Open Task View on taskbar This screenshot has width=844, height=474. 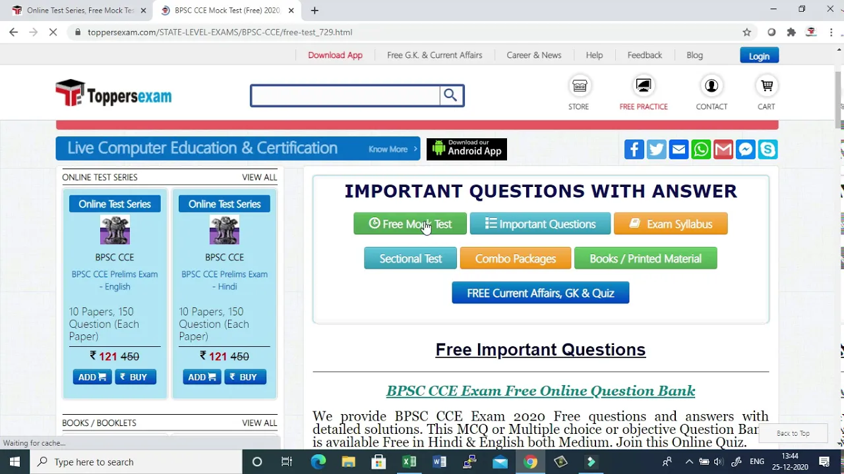pyautogui.click(x=287, y=462)
